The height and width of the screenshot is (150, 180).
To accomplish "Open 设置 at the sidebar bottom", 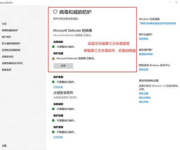I will 4,145.
